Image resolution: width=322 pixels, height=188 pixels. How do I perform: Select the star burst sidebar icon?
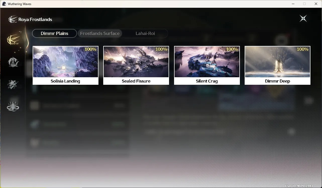tap(13, 84)
